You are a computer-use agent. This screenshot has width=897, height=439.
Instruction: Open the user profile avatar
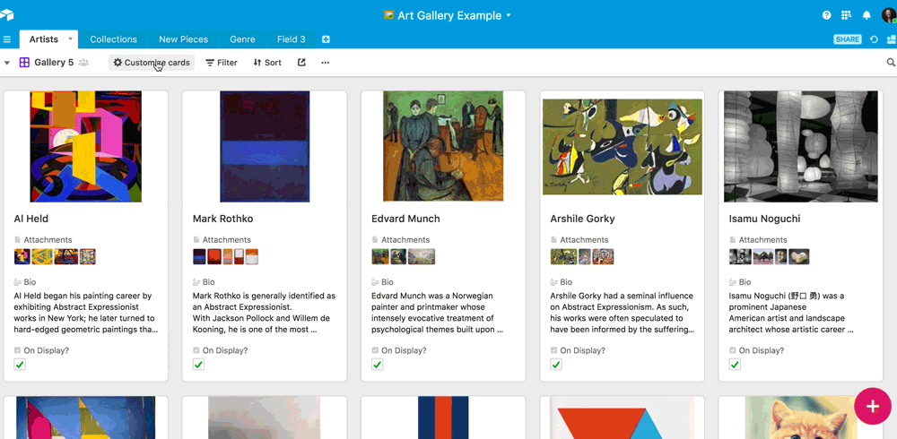point(888,15)
